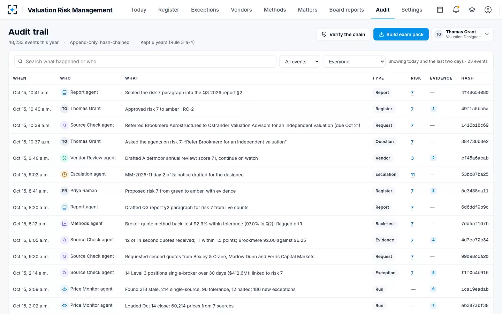
Task: Open evidence badge 4 for second quotes row
Action: (x=433, y=240)
